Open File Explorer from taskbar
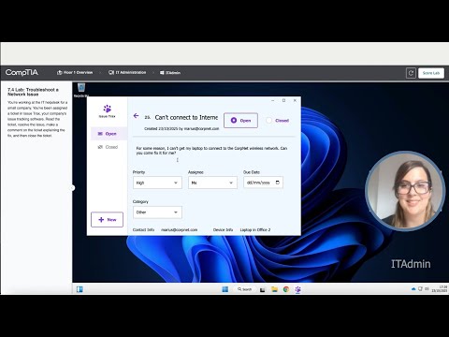449x337 pixels. [x=274, y=289]
